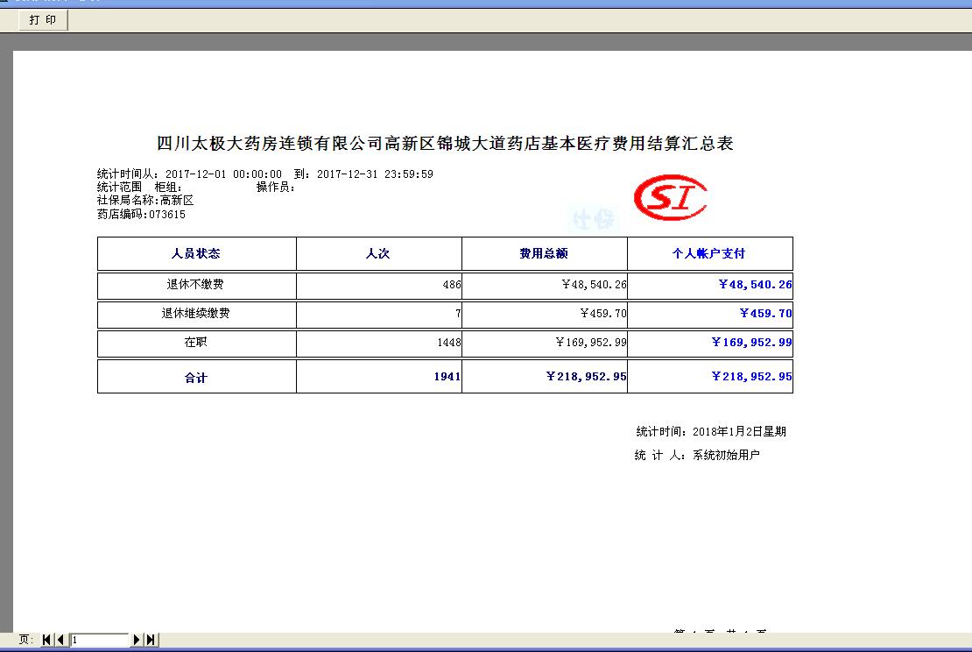
Task: Click the 打印 print button
Action: coord(43,20)
